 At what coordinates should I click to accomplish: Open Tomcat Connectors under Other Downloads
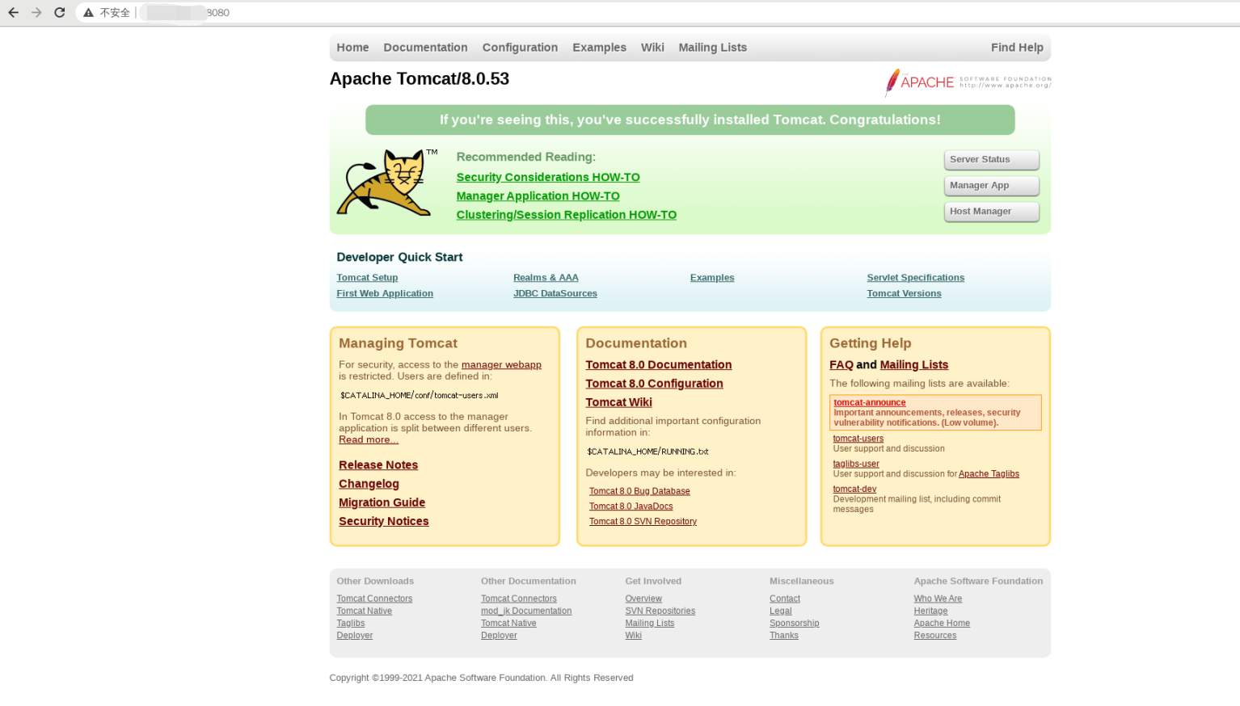(x=374, y=599)
